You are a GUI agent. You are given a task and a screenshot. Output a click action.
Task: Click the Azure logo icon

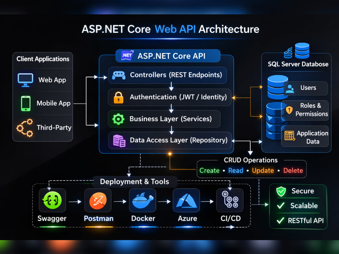click(x=186, y=200)
